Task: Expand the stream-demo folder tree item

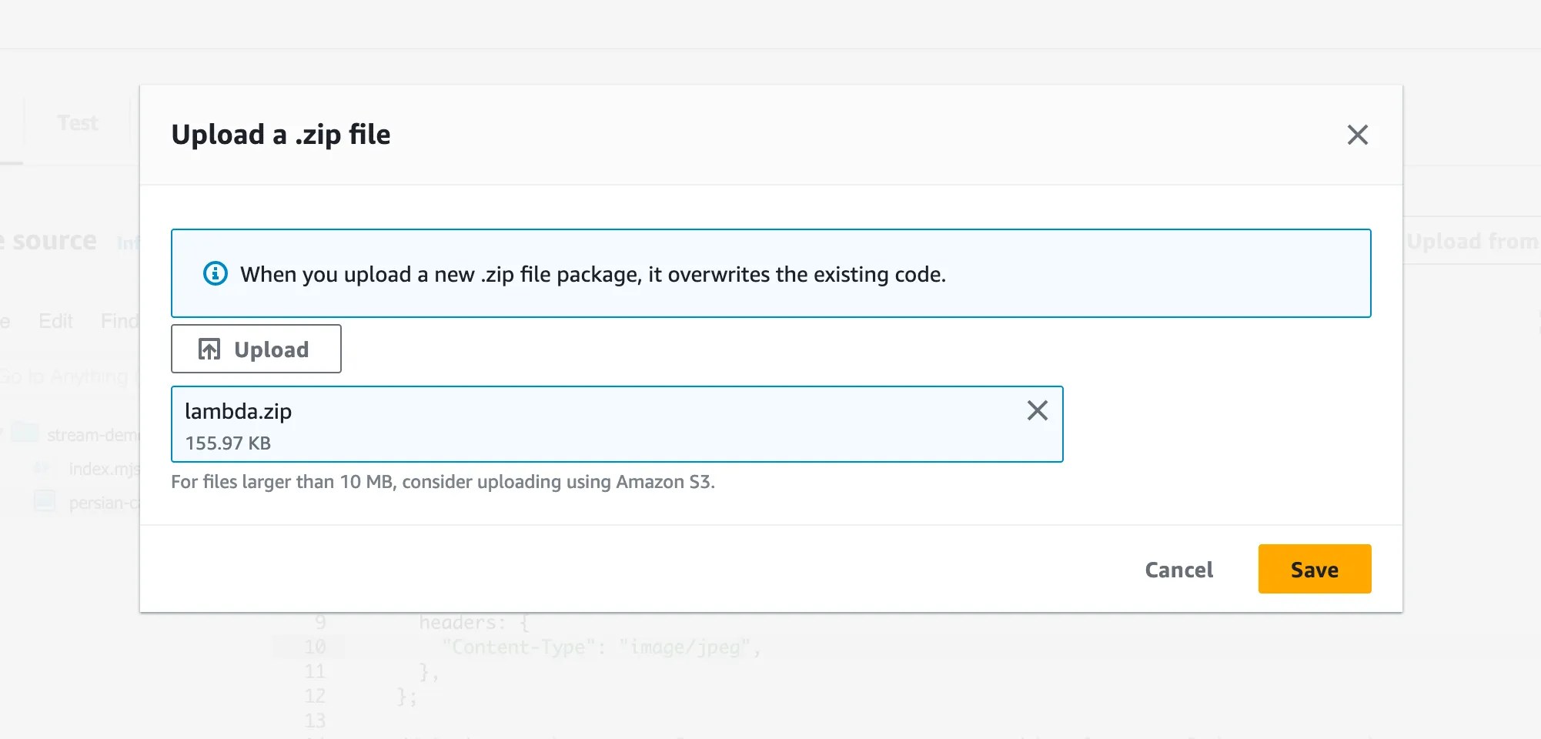Action: click(2, 434)
